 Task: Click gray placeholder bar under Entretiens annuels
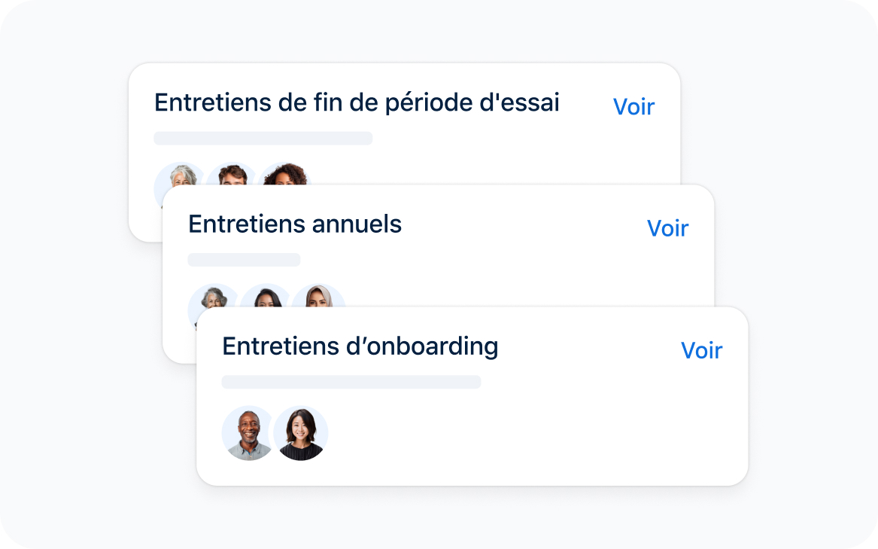pyautogui.click(x=244, y=260)
